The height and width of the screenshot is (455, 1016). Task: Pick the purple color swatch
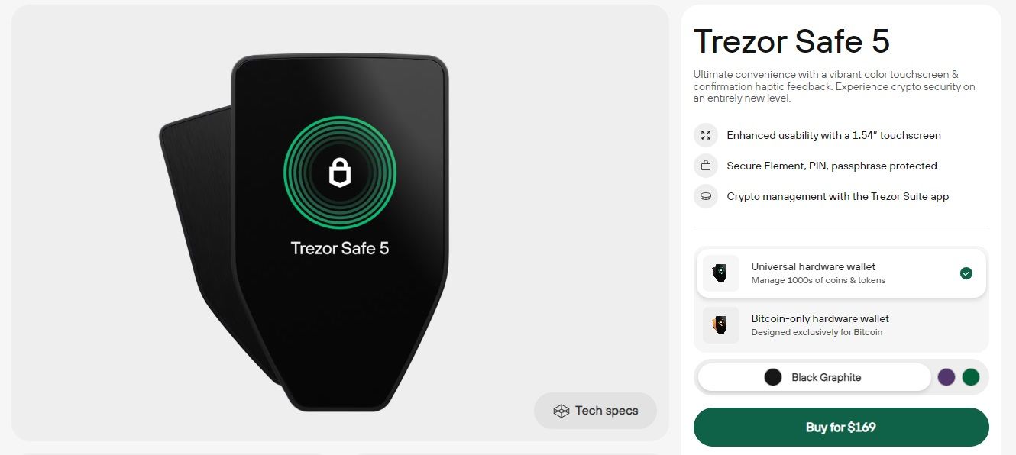click(946, 377)
